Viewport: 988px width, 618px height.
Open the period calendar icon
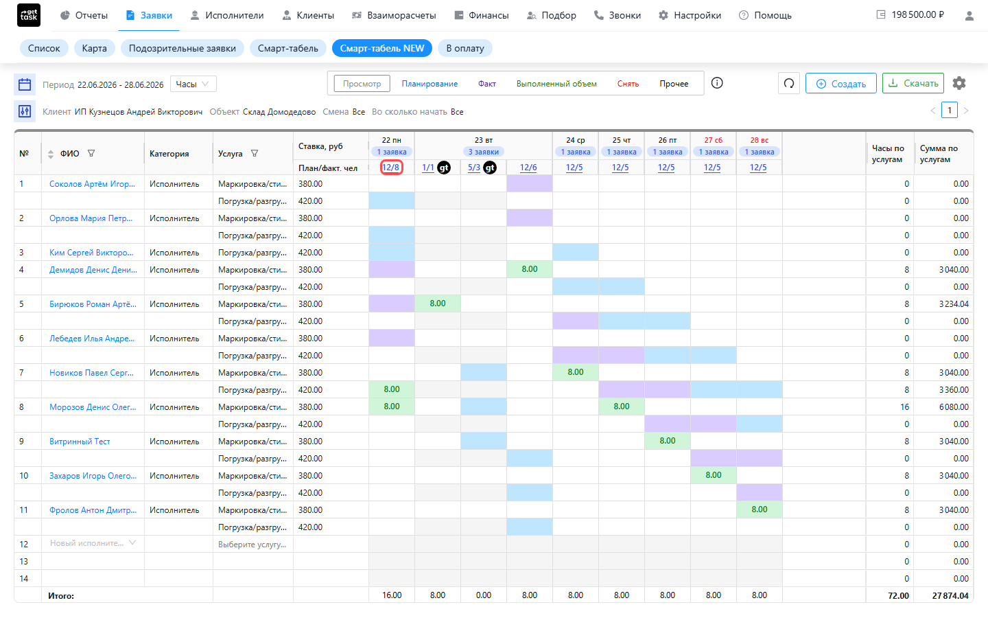25,84
